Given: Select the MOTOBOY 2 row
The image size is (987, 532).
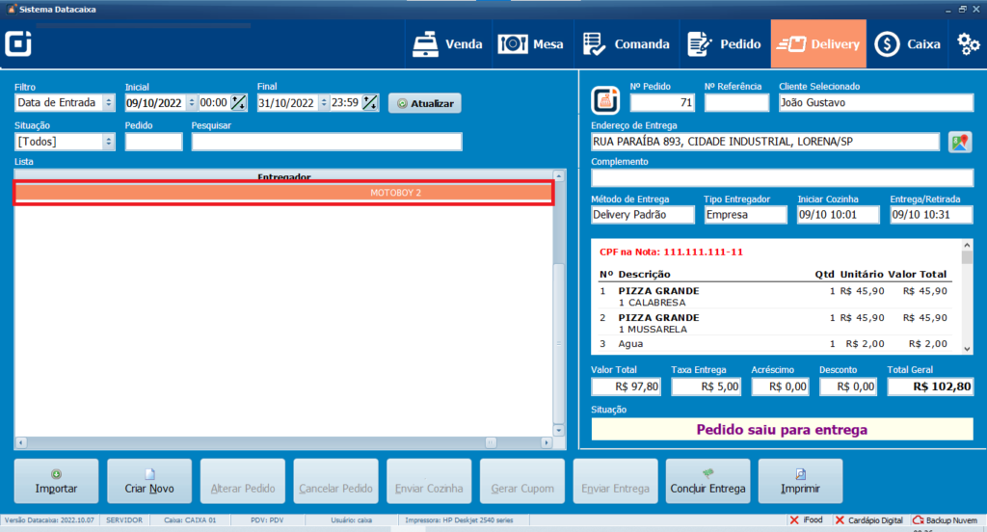Looking at the screenshot, I should click(x=284, y=193).
